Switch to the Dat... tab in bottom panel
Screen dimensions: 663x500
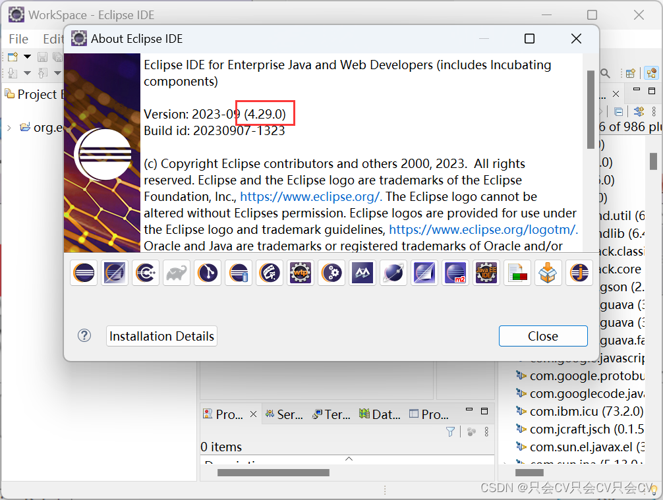(x=380, y=414)
